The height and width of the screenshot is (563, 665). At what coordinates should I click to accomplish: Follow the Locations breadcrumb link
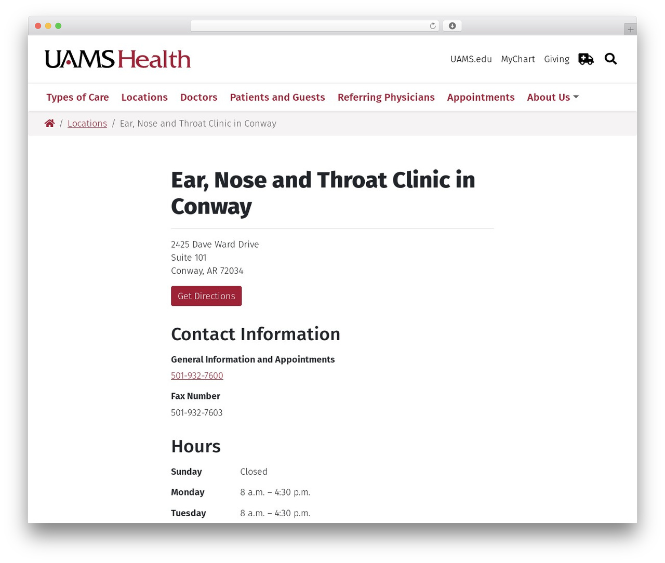(x=87, y=124)
